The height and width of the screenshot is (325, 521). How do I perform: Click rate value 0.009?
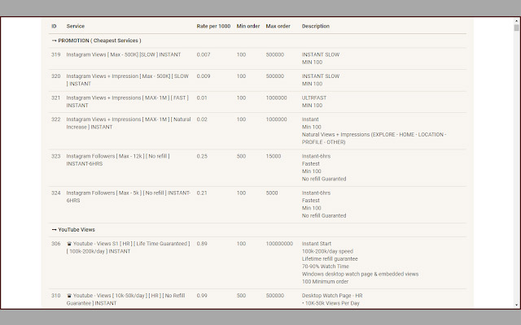pos(204,76)
